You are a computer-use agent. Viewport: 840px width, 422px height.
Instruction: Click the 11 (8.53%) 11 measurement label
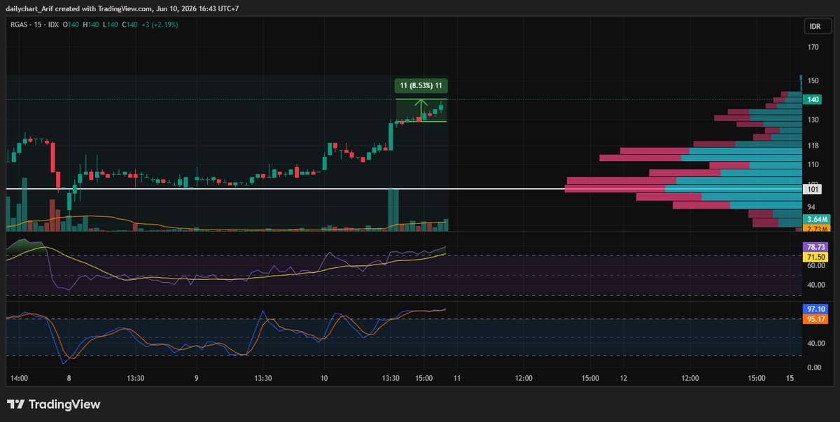(421, 85)
